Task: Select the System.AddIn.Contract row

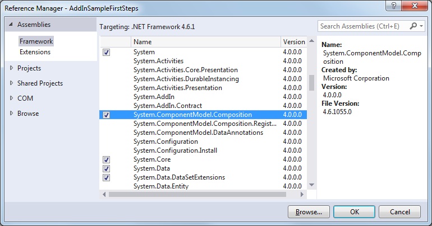Action: pyautogui.click(x=203, y=106)
